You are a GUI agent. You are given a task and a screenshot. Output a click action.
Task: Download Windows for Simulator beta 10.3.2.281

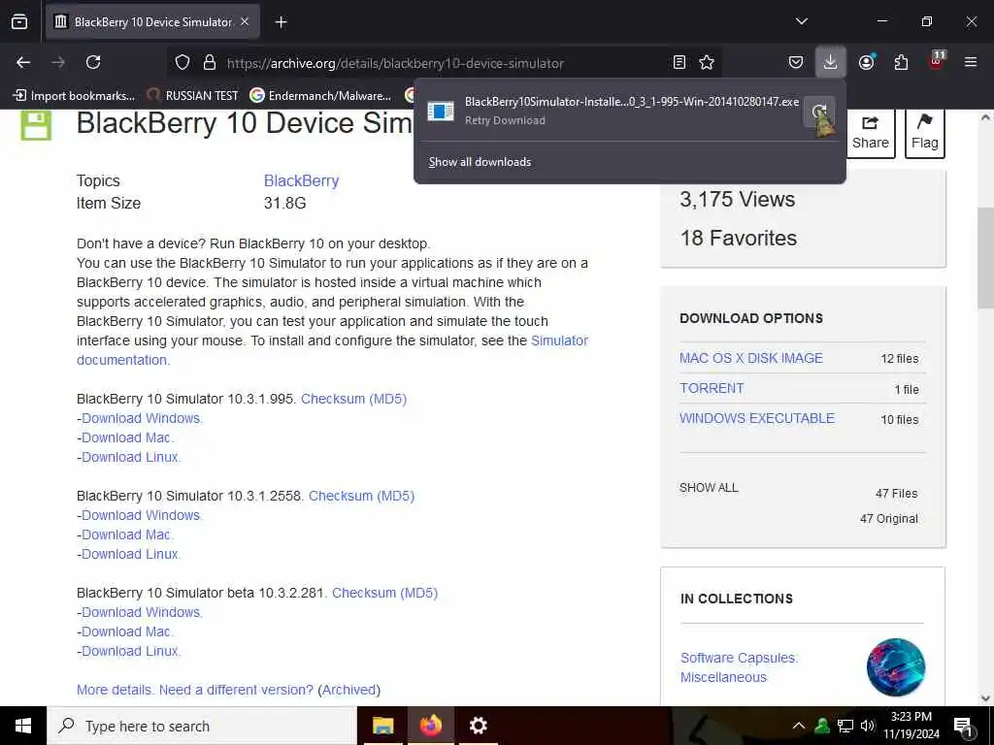141,612
